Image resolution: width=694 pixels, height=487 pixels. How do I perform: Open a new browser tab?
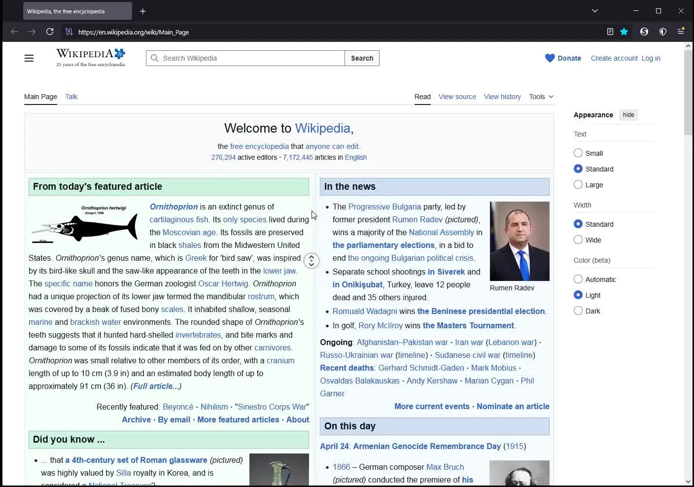[x=143, y=11]
